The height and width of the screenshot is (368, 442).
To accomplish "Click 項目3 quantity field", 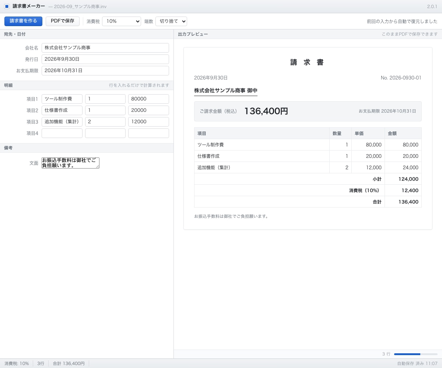I will click(105, 122).
